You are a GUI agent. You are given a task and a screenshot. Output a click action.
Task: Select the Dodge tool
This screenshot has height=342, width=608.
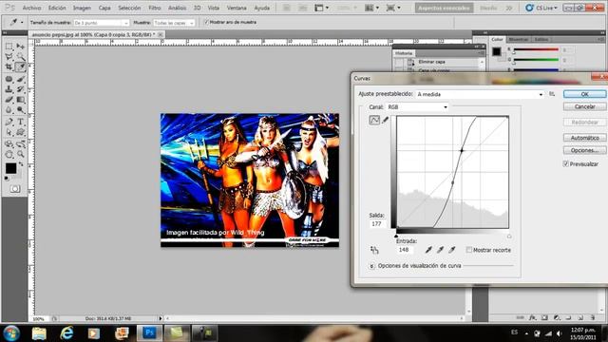click(21, 110)
